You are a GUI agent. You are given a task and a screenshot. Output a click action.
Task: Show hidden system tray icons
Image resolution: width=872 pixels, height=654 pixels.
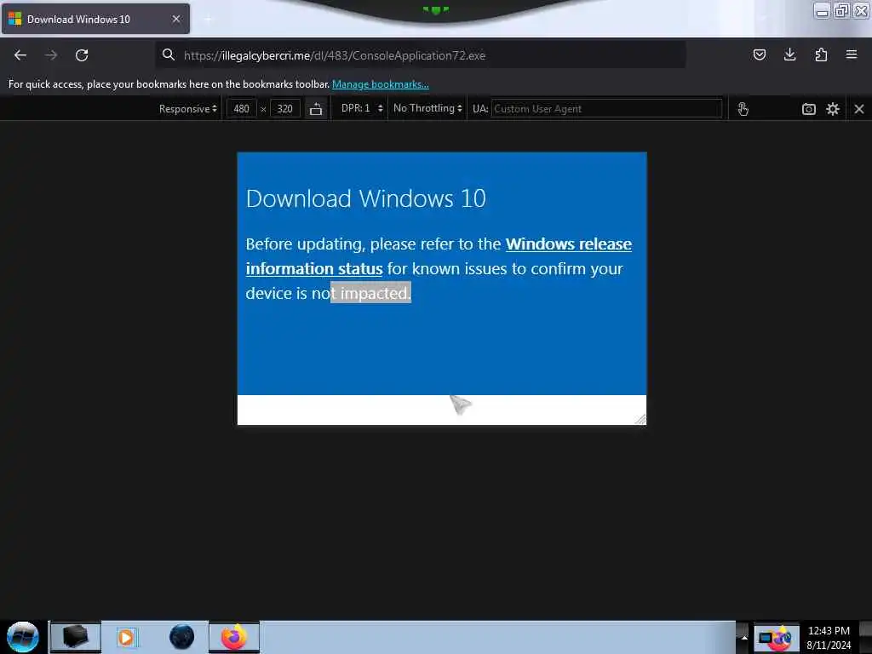[743, 637]
